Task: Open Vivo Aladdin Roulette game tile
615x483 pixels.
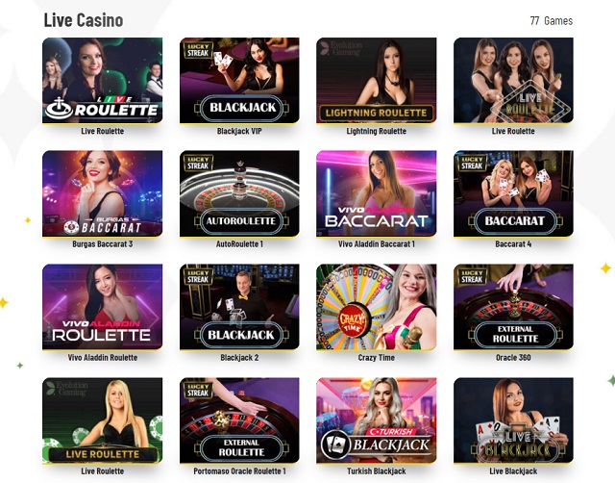Action: coord(103,307)
